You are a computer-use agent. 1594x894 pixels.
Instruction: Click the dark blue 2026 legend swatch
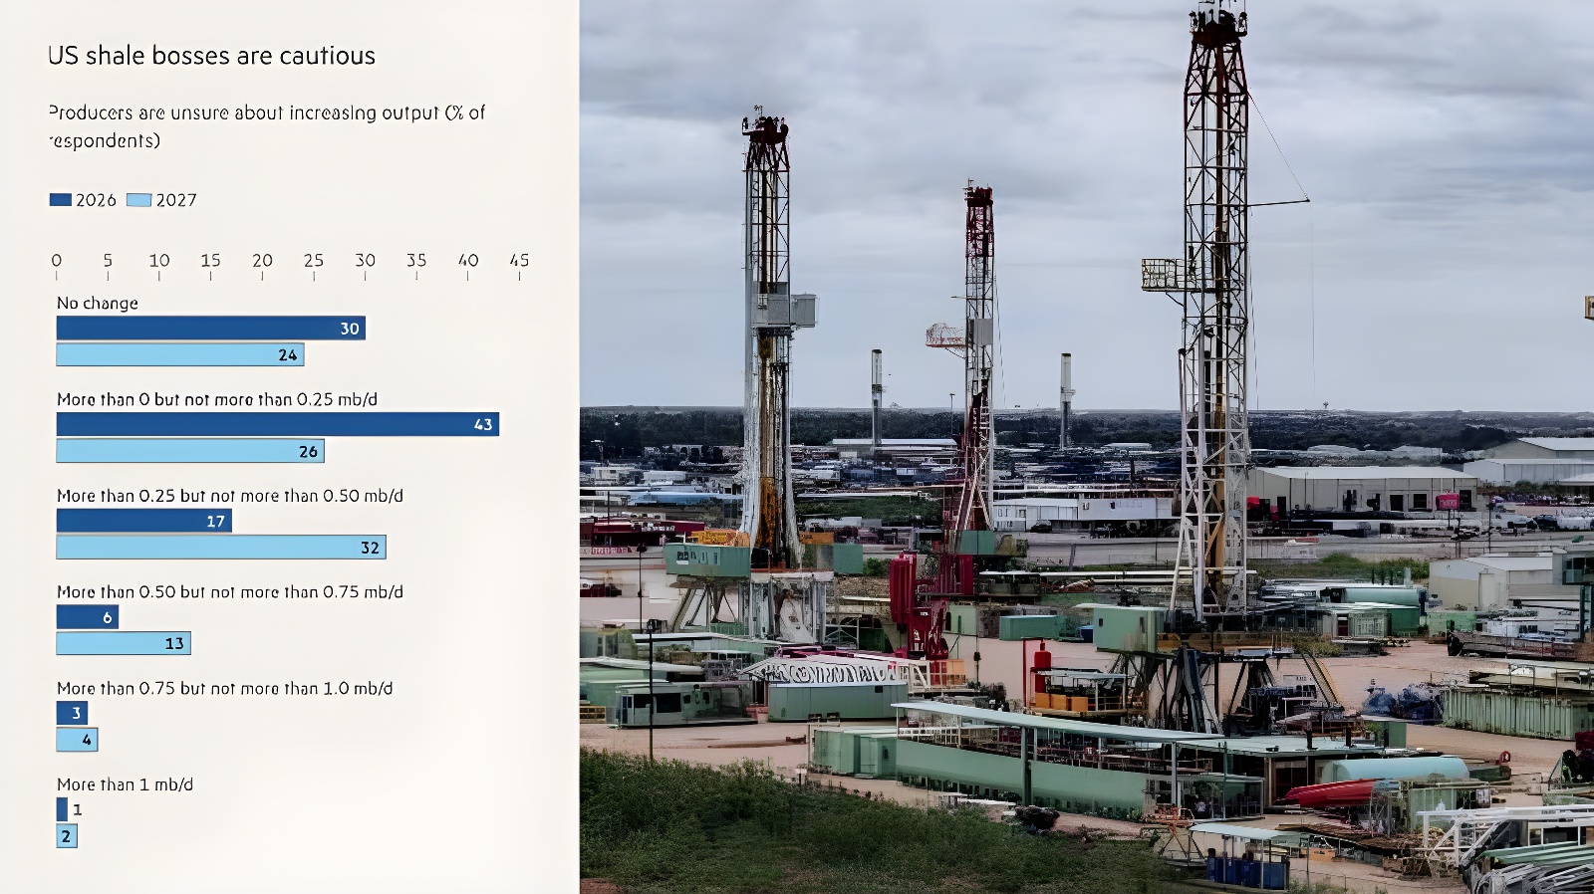tap(60, 200)
